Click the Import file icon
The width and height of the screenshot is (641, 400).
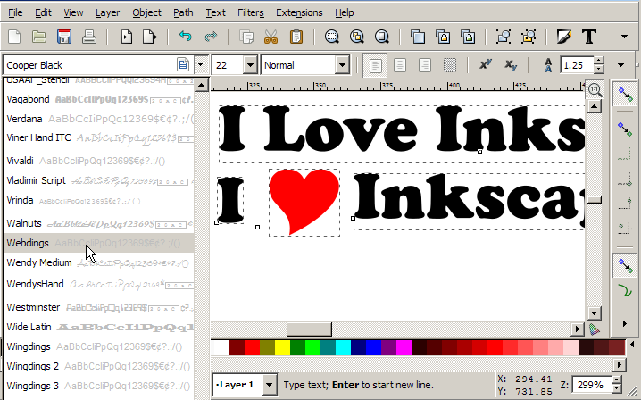125,37
